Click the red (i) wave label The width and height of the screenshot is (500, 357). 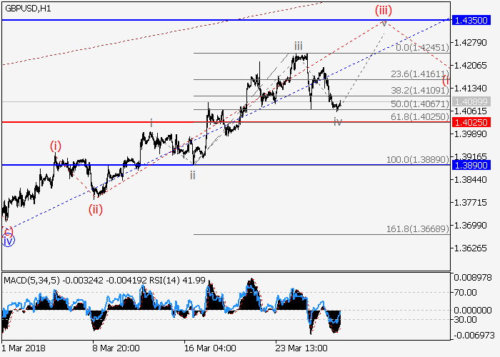tap(56, 146)
